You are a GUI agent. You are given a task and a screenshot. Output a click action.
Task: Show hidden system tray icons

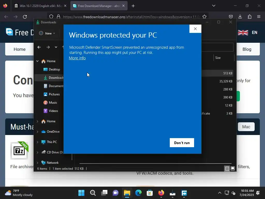tap(219, 193)
